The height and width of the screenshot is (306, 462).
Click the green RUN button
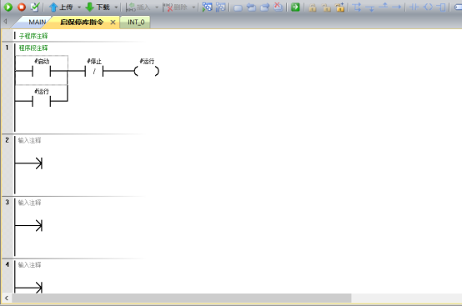[x=8, y=7]
